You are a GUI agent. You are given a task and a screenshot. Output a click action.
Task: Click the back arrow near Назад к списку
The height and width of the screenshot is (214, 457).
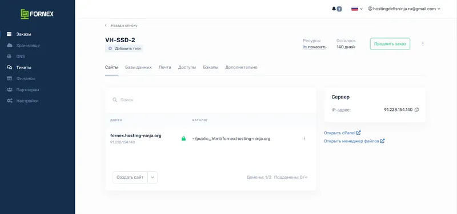(106, 26)
